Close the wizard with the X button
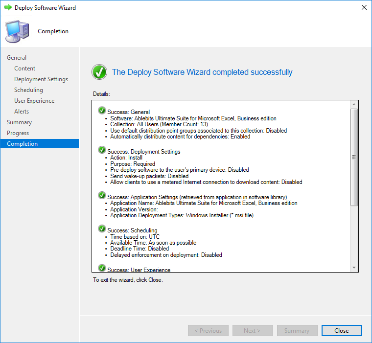372x343 pixels. (364, 8)
